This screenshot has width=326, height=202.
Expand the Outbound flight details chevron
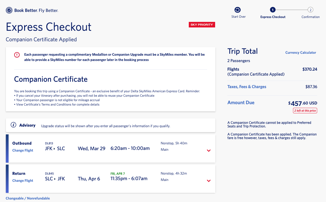click(209, 150)
